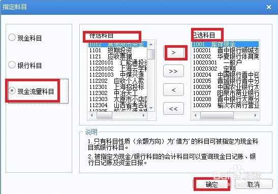Select row 112302 中冶天工
This screenshot has width=278, height=194.
click(117, 93)
